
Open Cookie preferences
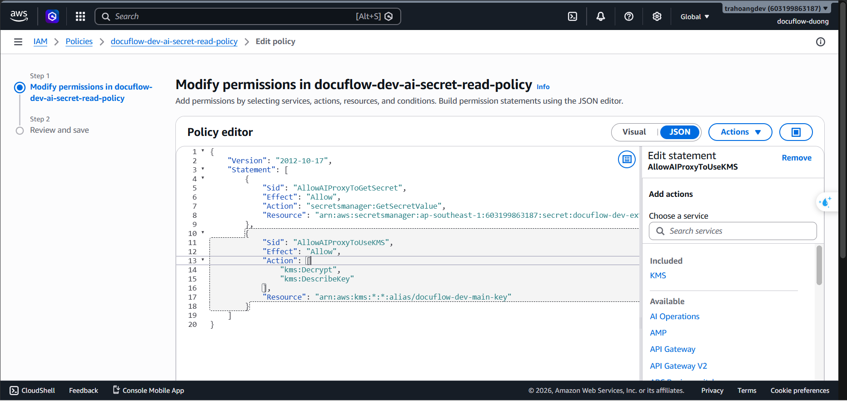tap(800, 391)
